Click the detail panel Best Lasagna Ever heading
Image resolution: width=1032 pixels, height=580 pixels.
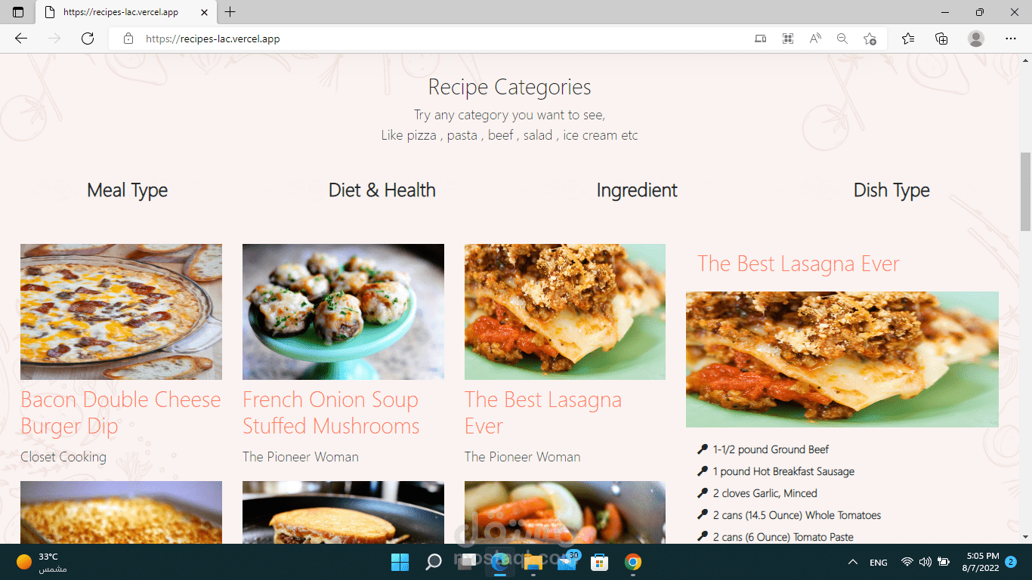799,264
